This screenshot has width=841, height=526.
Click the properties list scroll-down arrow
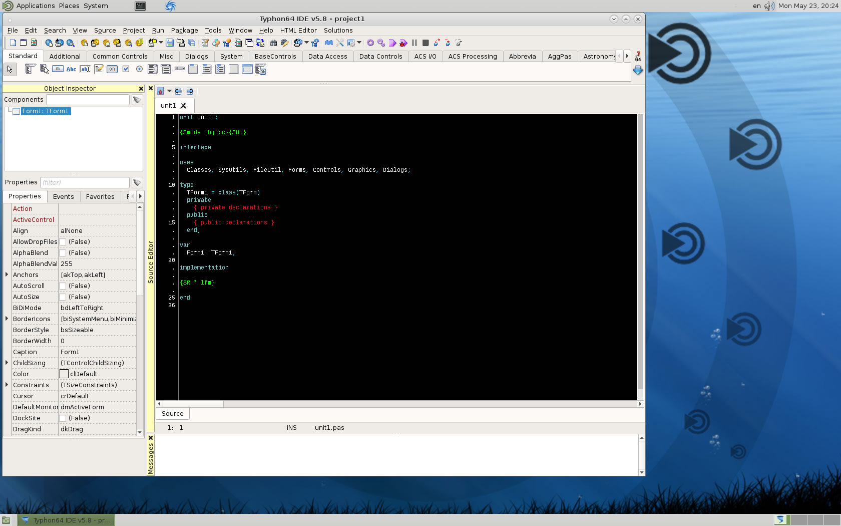[x=140, y=432]
